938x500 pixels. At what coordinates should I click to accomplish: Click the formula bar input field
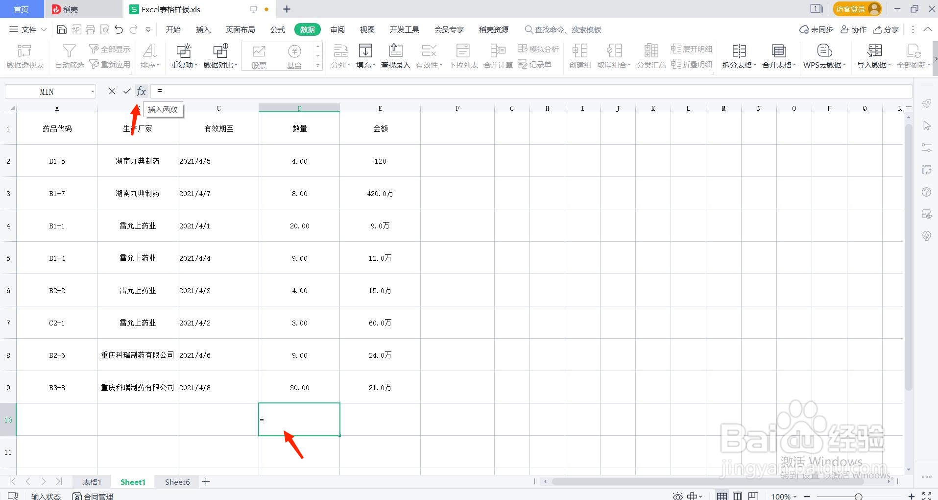531,91
